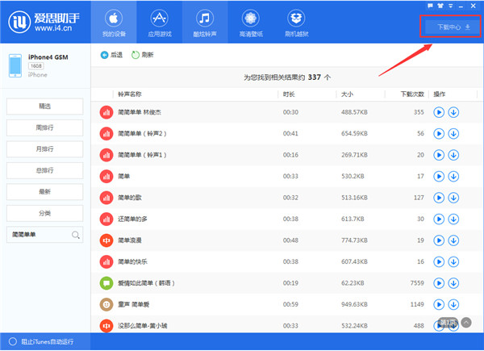Open the 下载中心 download center
Image resolution: width=484 pixels, height=351 pixels.
[453, 27]
